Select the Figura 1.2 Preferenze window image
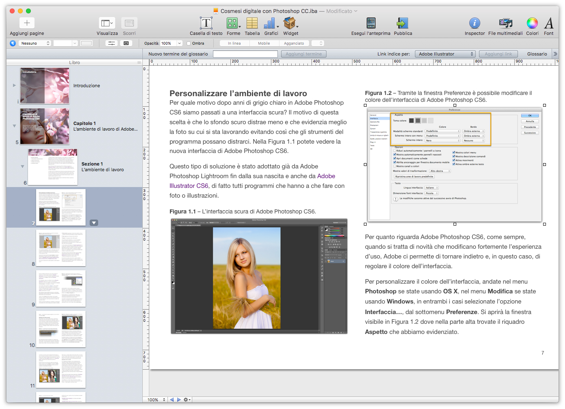Screen dimensions: 565x409 tap(455, 165)
